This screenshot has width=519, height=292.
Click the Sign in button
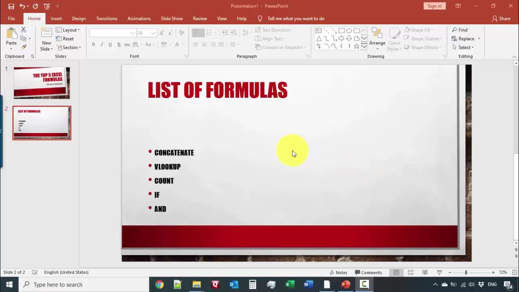pyautogui.click(x=434, y=6)
